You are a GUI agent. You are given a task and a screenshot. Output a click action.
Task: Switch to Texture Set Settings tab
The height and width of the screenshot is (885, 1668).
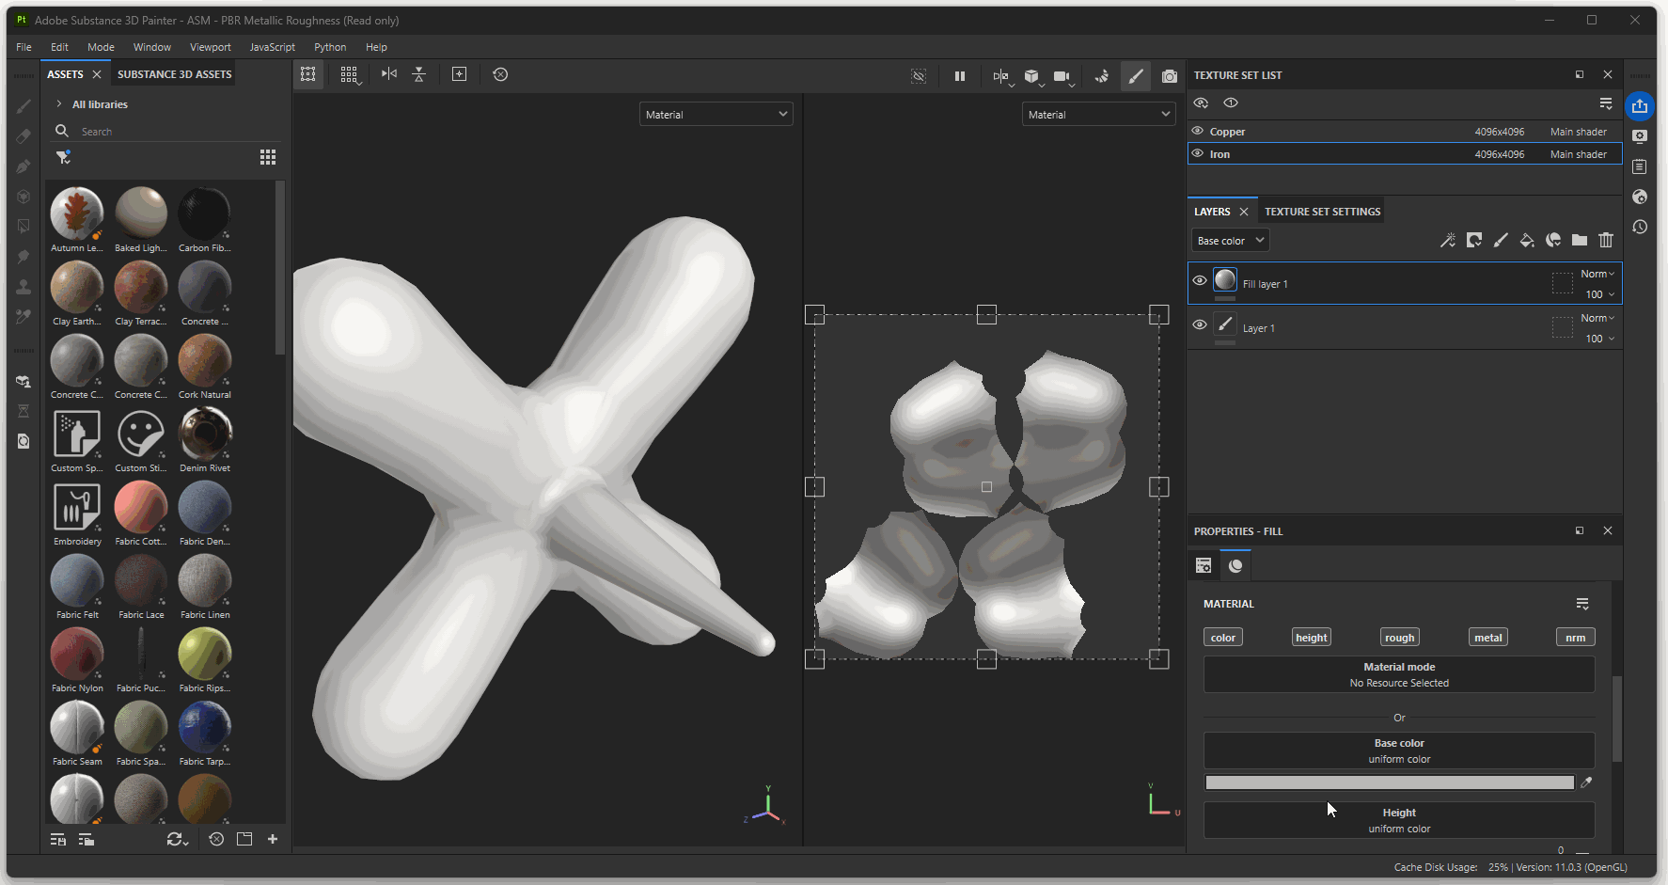(x=1322, y=212)
